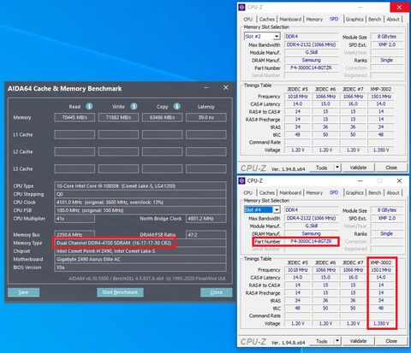The image size is (411, 353).
Task: Open Graphics tab in lower CPU-Z
Action: click(x=354, y=192)
